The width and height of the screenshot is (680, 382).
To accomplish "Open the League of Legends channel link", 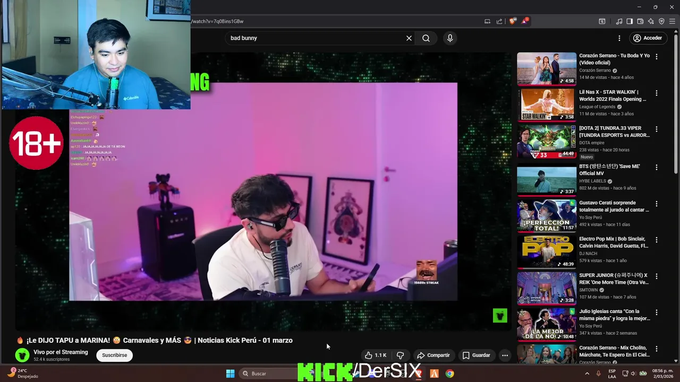I will (x=597, y=107).
